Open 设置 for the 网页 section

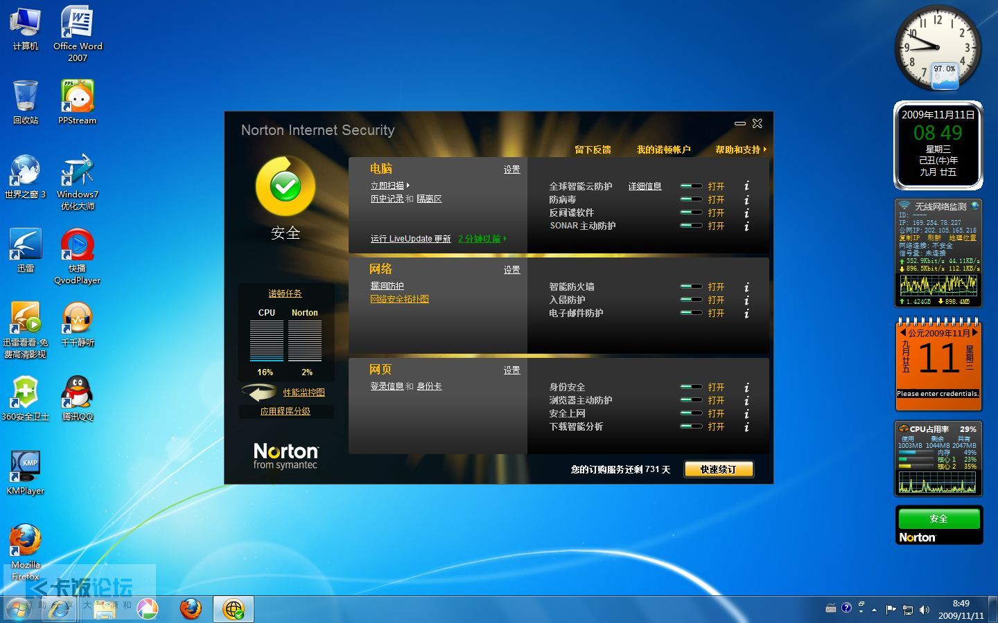pos(511,371)
